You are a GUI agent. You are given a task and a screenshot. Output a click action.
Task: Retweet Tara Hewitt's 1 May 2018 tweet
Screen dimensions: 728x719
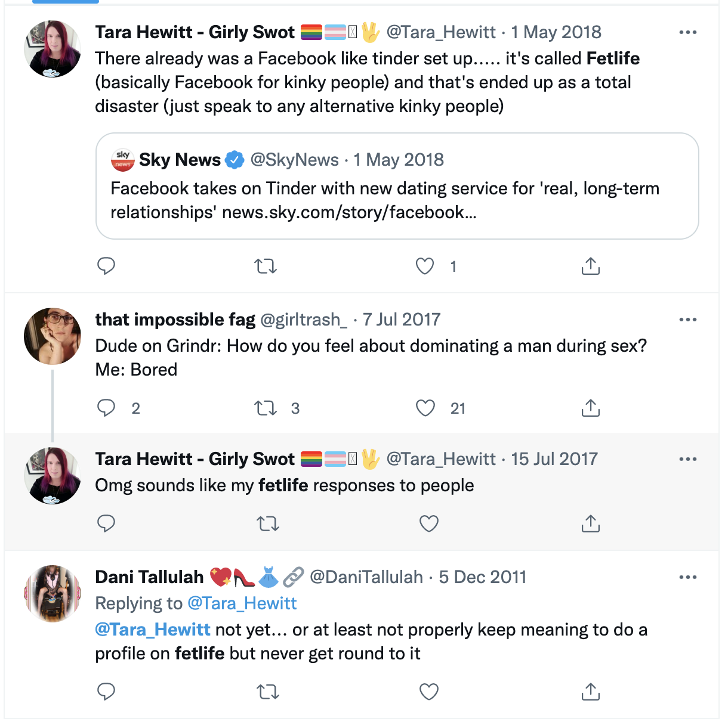pos(266,266)
